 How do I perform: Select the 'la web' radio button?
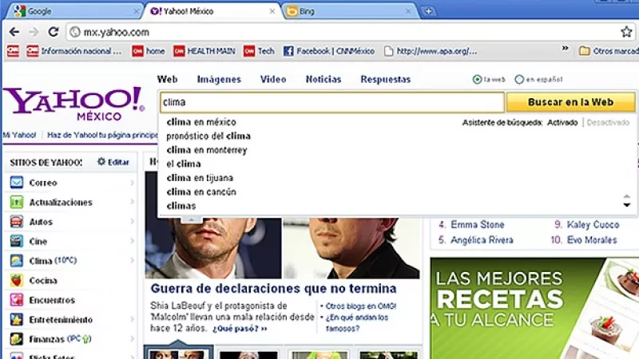(x=477, y=79)
